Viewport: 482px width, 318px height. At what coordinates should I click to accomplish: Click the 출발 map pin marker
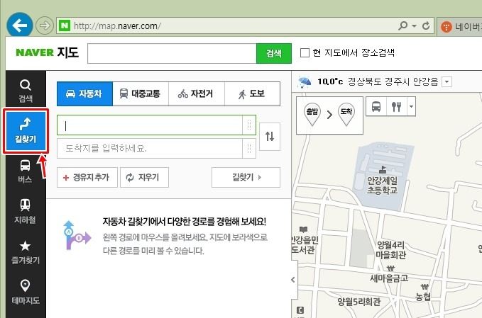click(312, 115)
